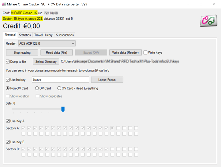Open the Travel History tab
221x167 pixels.
click(x=43, y=35)
